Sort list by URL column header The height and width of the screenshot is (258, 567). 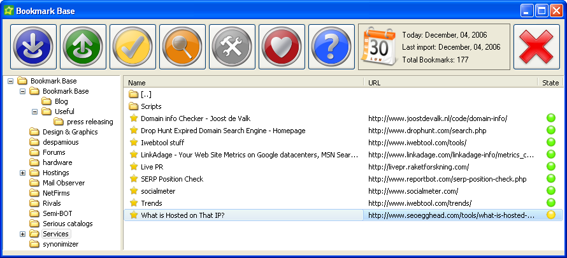pos(450,83)
